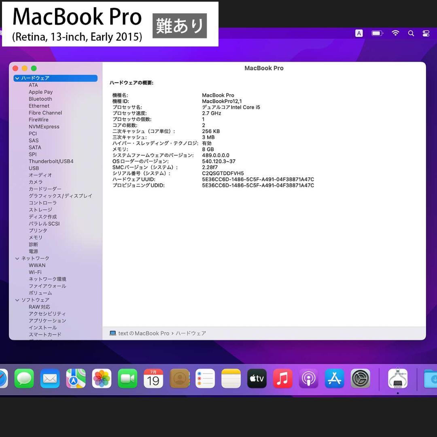
Task: Click textのMacBook Pro in path bar
Action: tap(144, 333)
